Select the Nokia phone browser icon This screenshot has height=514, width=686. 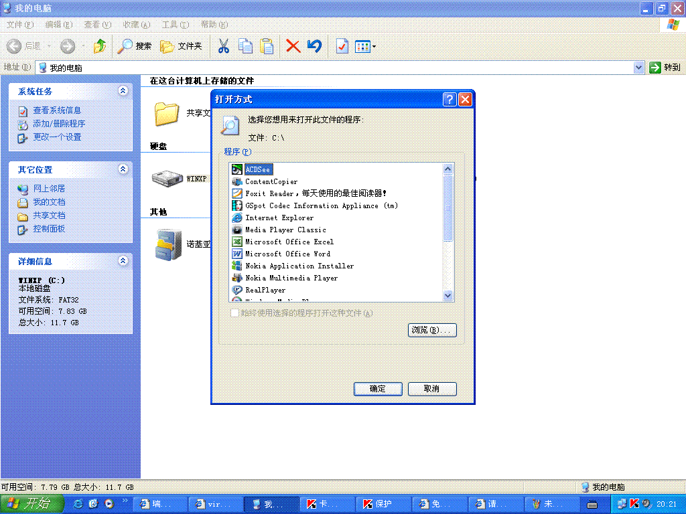pos(168,244)
